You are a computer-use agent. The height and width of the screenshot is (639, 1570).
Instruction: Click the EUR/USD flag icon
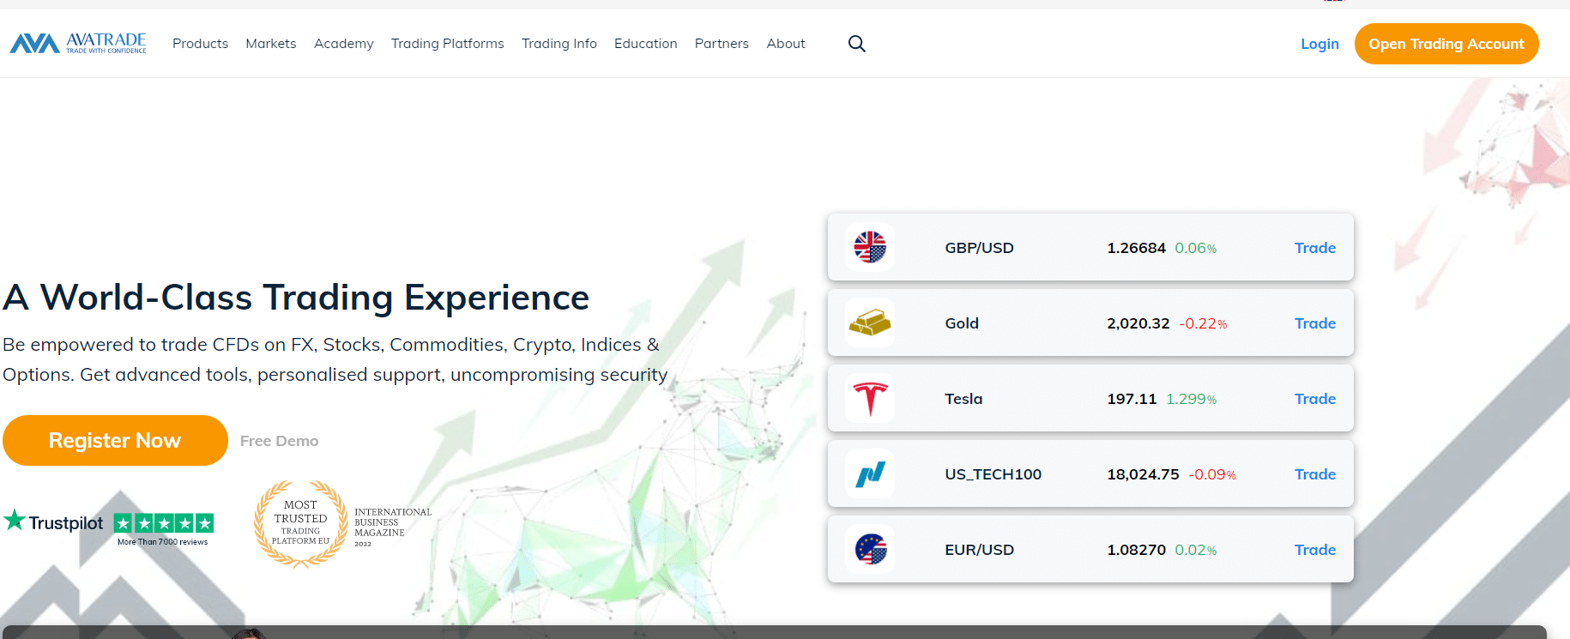pos(870,550)
